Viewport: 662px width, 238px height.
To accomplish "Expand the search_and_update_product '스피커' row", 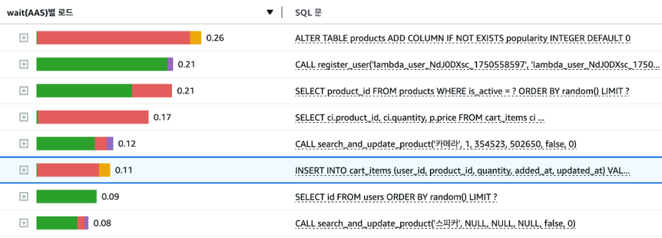I will 24,223.
